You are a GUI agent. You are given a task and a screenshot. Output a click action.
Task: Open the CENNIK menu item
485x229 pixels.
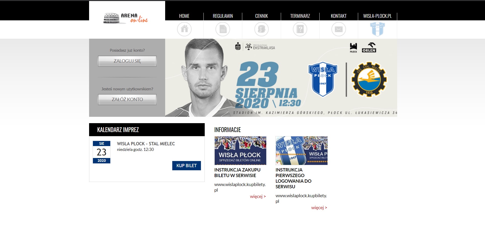261,16
